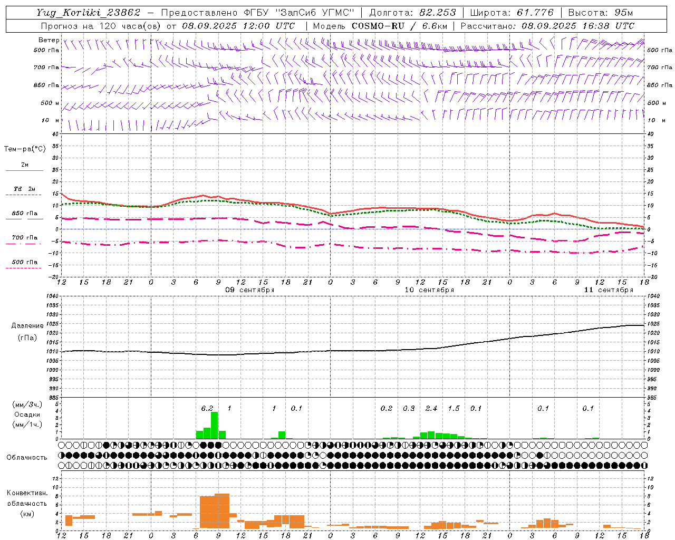Click the Давление pressure panel label

point(27,326)
